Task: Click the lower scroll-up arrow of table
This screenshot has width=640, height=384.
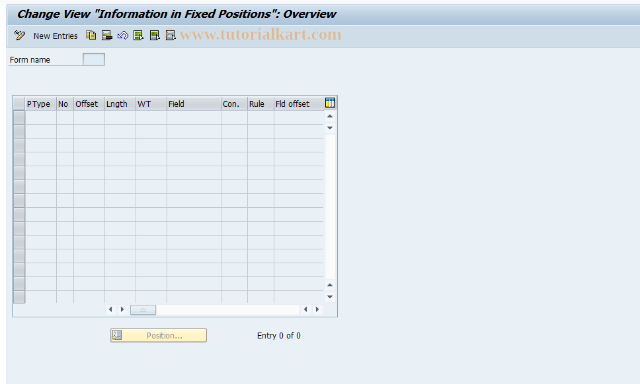Action: 330,285
